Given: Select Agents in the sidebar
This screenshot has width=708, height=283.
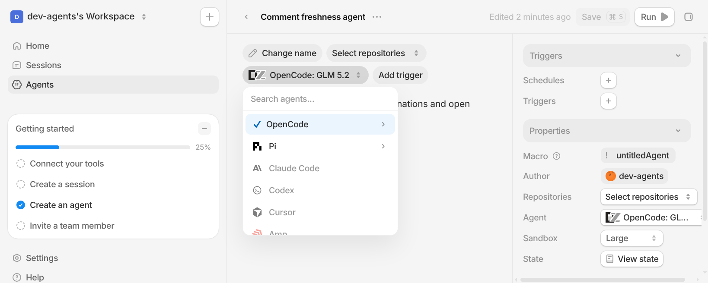Looking at the screenshot, I should click(x=113, y=85).
